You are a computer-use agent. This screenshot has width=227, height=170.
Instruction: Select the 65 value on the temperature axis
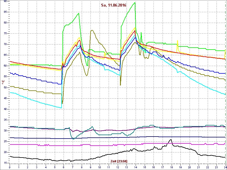[x=5, y=55]
